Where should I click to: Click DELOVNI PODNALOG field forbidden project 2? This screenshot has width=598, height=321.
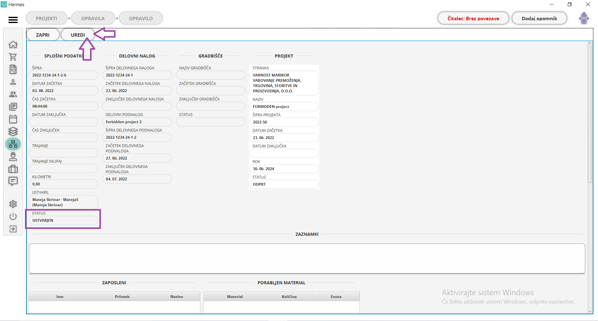pyautogui.click(x=137, y=122)
